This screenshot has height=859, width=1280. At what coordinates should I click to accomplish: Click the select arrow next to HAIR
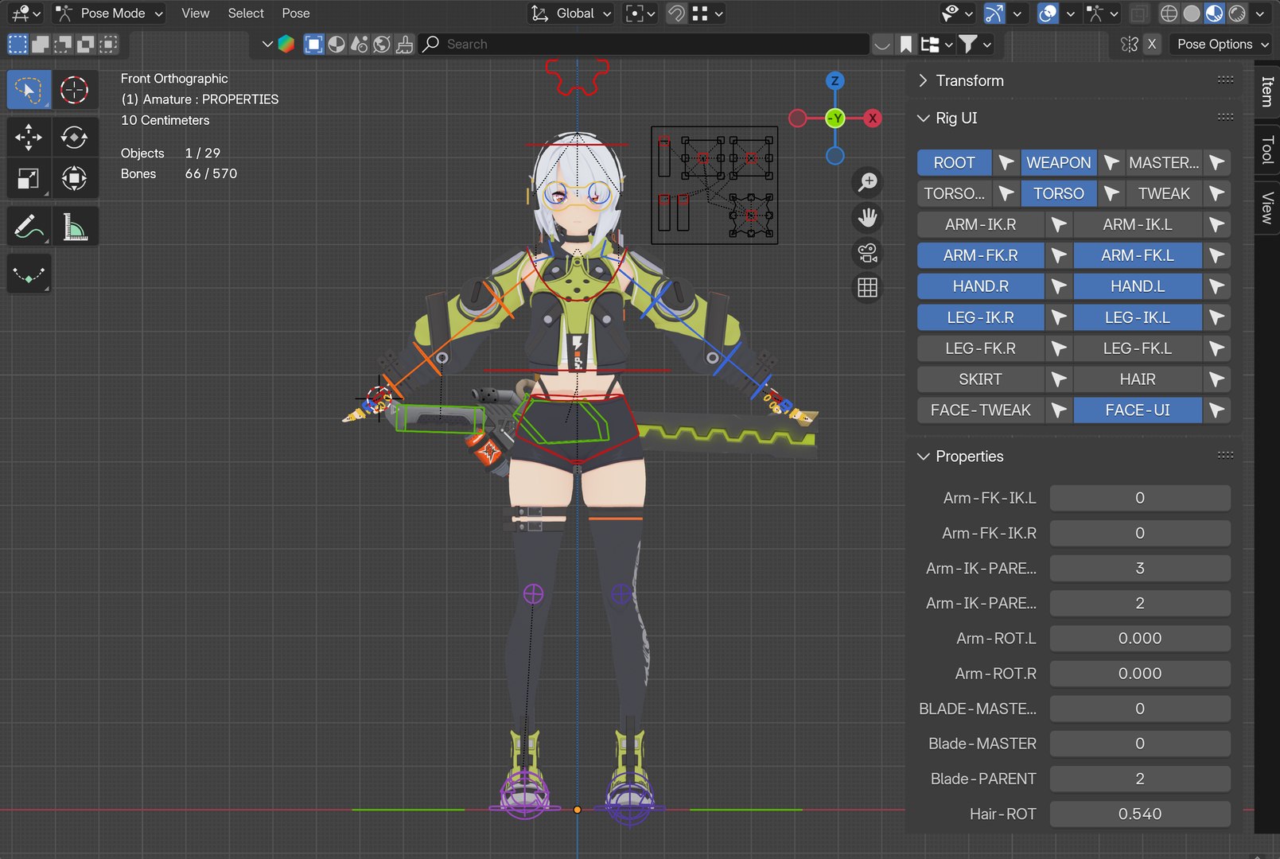coord(1216,379)
